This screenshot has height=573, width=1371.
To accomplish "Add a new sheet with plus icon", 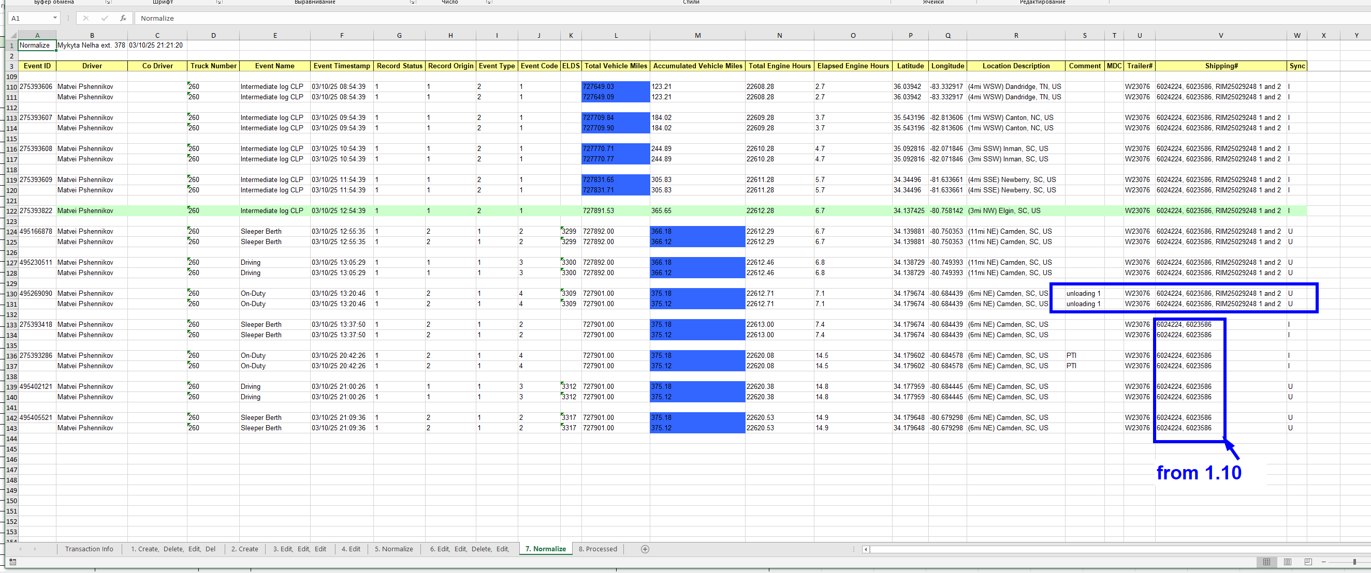I will (x=645, y=549).
